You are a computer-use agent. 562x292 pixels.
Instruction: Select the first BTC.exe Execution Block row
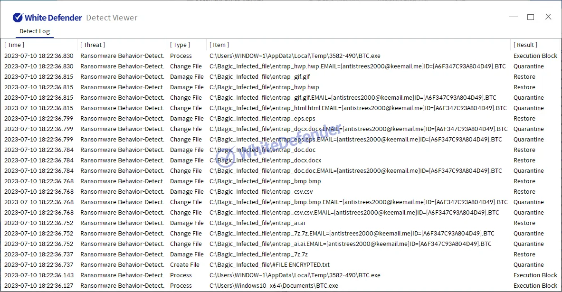click(x=295, y=56)
